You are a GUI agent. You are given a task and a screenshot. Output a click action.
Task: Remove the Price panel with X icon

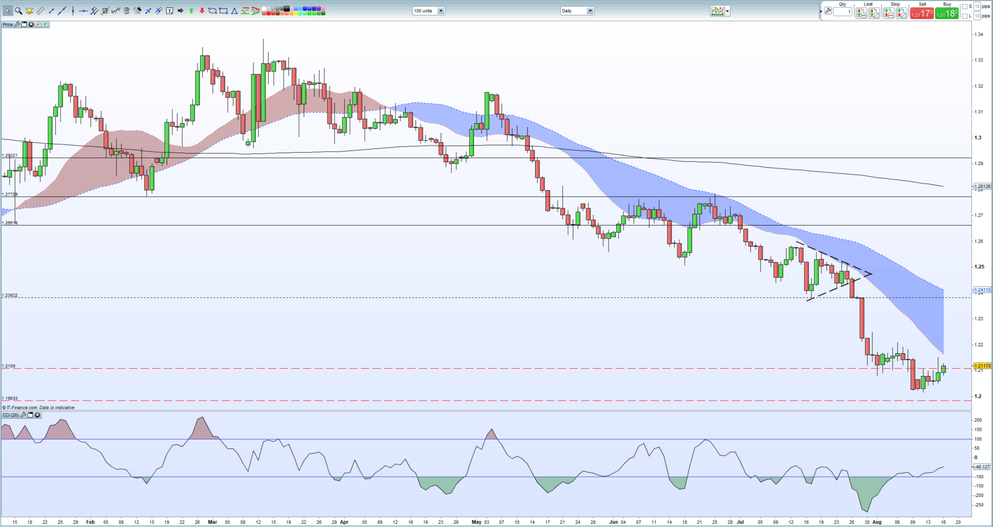pyautogui.click(x=31, y=24)
